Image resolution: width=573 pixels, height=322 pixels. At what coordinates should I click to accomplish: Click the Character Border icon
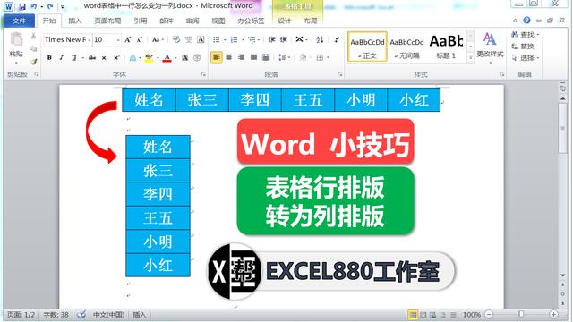coord(201,39)
